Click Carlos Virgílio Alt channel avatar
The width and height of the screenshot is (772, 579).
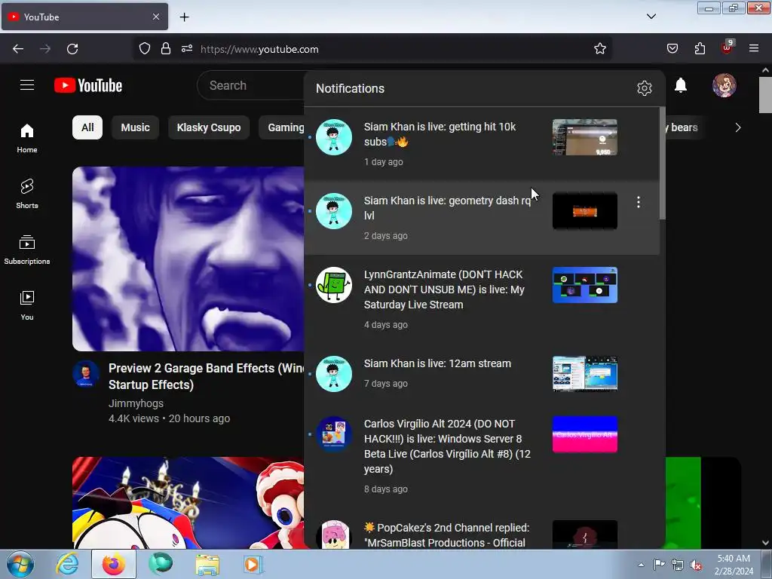click(x=334, y=434)
